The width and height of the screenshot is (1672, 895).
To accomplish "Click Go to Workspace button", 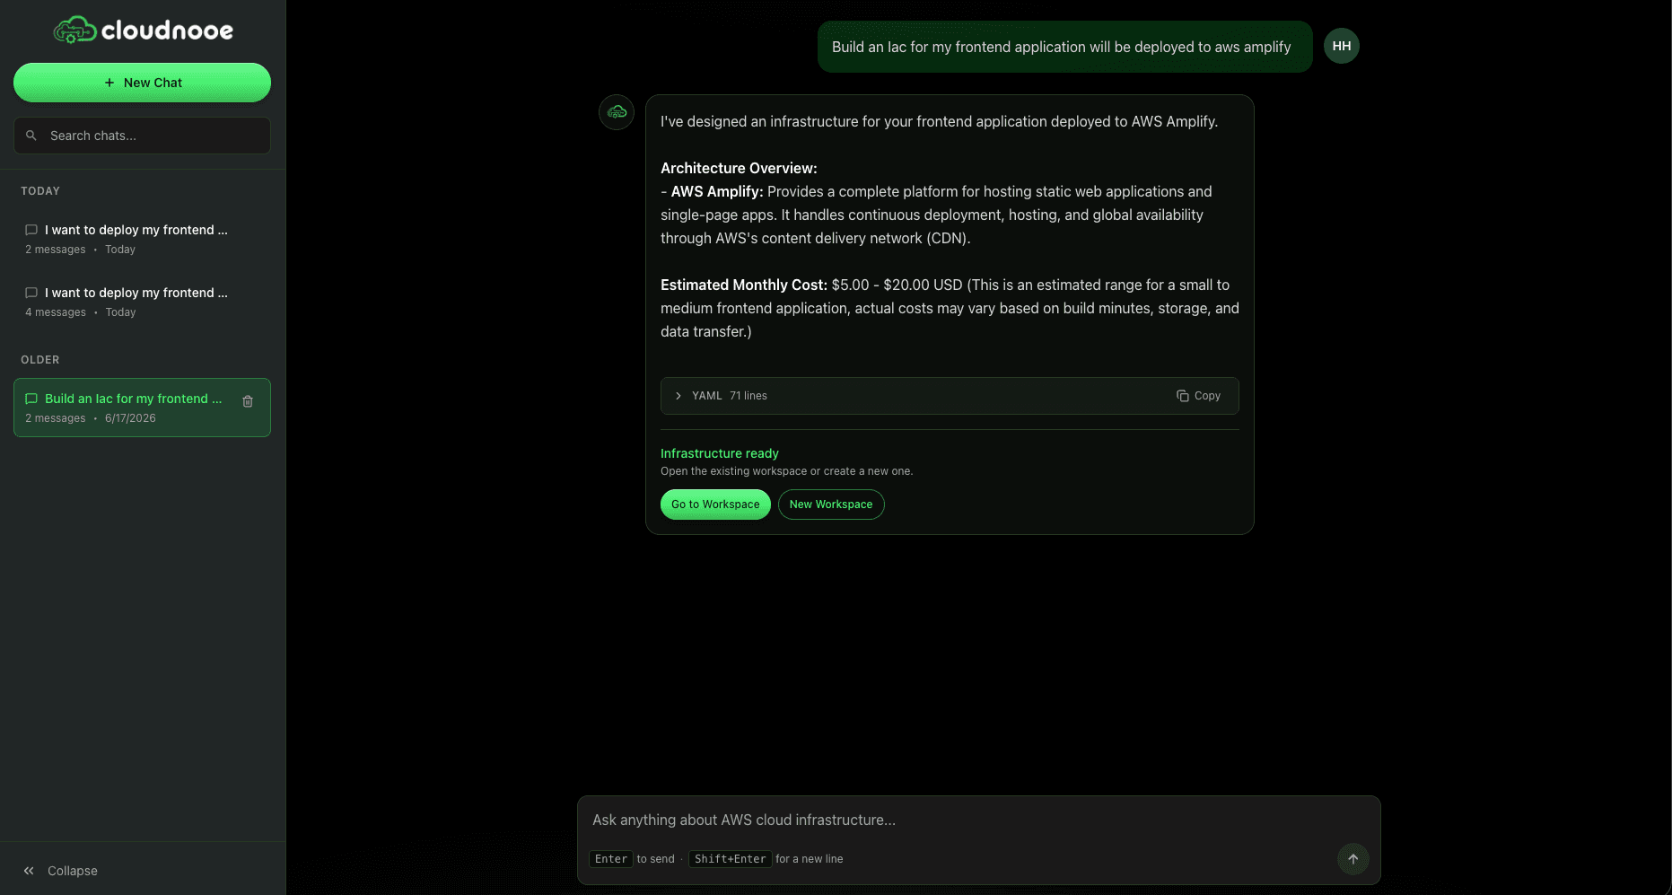I will click(x=715, y=505).
